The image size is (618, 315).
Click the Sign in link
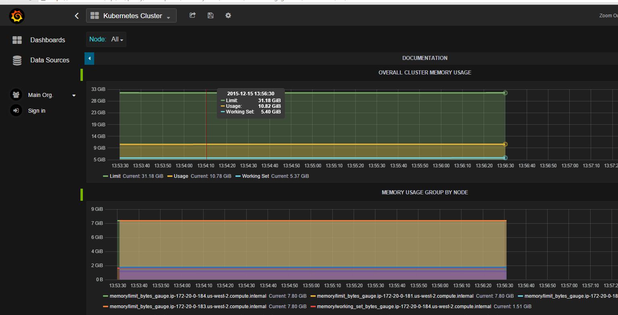(x=37, y=111)
